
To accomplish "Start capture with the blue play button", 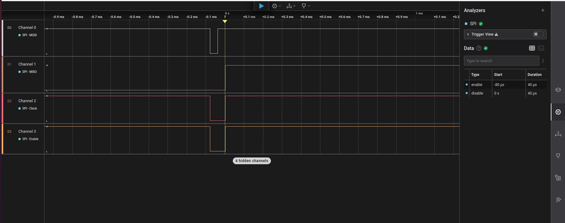I will 262,6.
